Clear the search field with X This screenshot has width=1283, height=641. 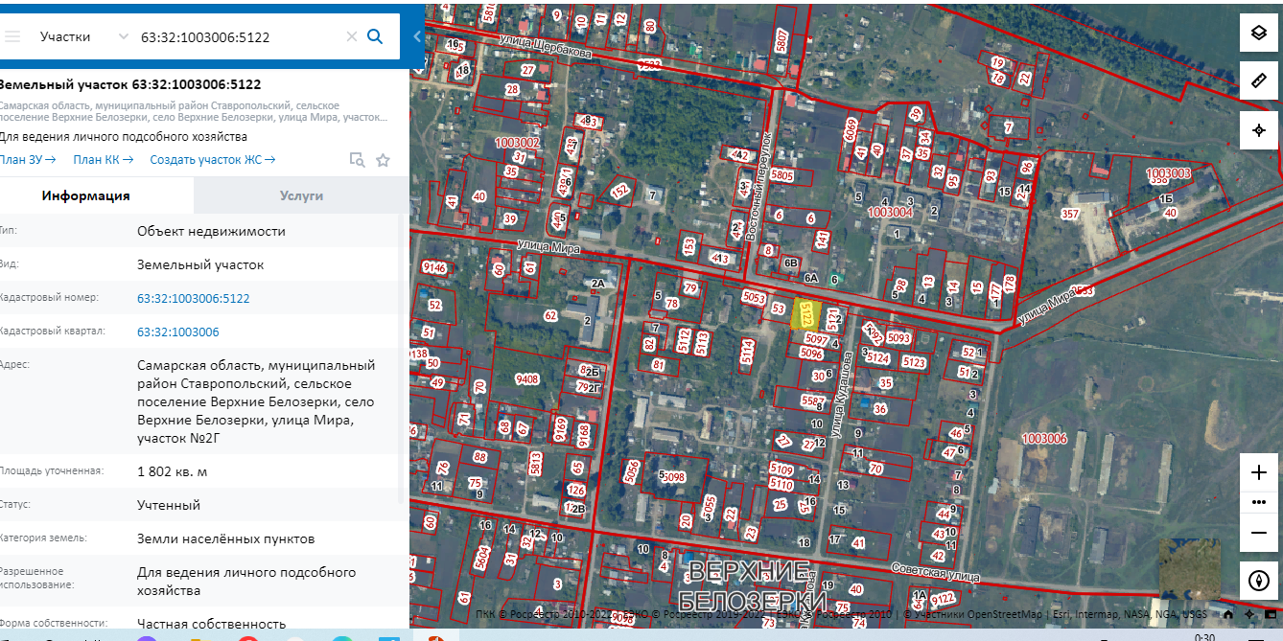[351, 36]
